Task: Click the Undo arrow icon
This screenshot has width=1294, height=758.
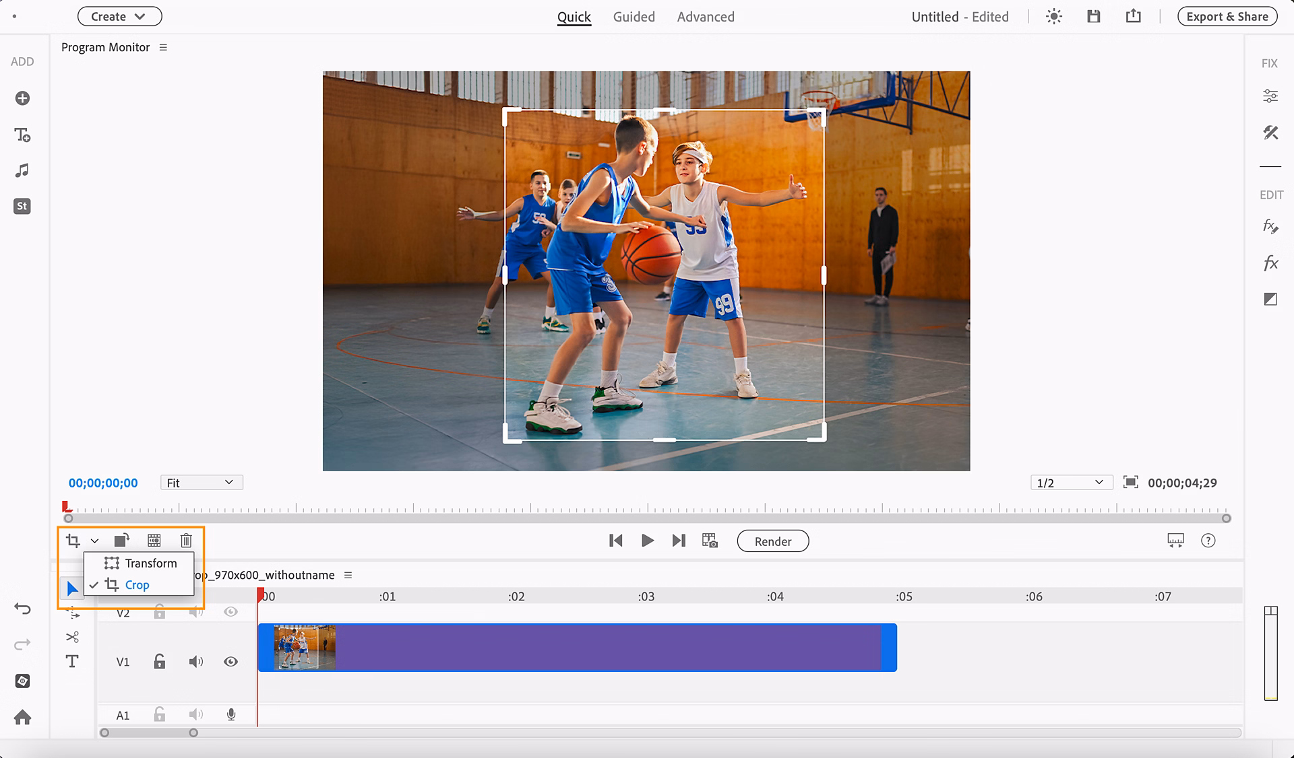Action: [22, 609]
